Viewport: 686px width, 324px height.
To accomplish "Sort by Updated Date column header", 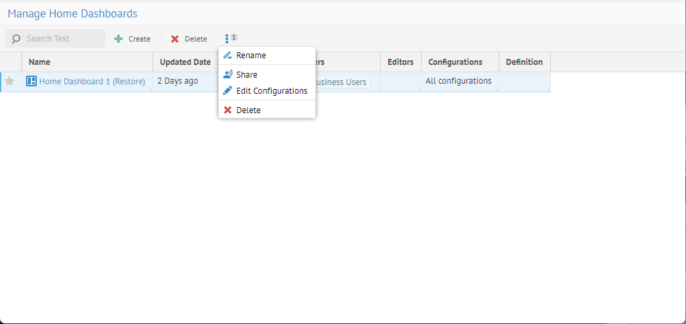I will 185,62.
